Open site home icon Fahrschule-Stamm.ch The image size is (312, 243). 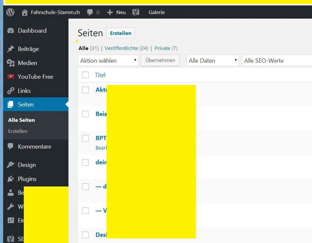pos(24,12)
